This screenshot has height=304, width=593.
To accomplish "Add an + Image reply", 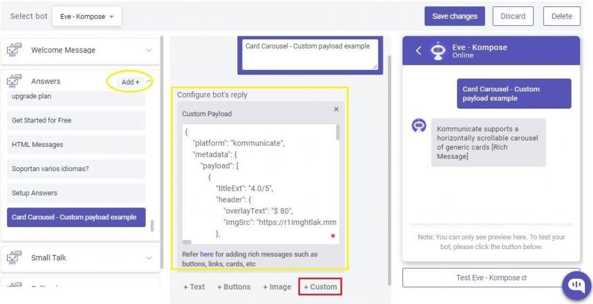I will coord(277,287).
